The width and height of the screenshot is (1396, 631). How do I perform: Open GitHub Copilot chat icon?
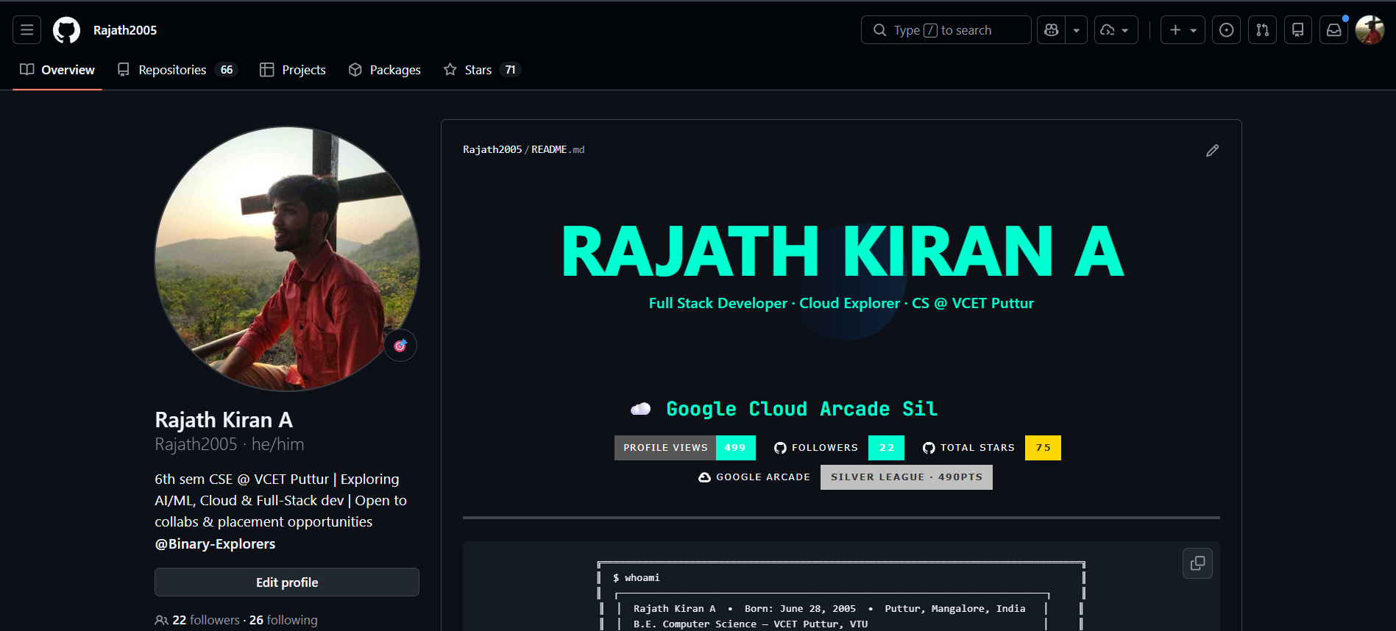(x=1051, y=30)
